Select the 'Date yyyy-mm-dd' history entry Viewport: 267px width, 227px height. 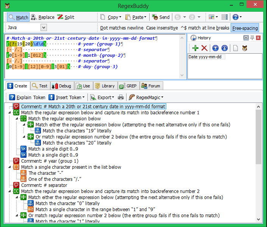[x=206, y=57]
